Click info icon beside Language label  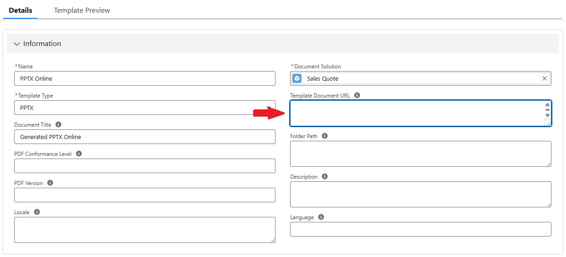coord(321,217)
